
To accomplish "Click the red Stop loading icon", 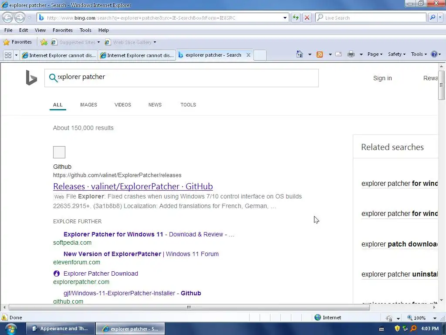I will tap(307, 17).
